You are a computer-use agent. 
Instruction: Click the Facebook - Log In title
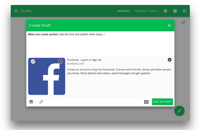84,60
